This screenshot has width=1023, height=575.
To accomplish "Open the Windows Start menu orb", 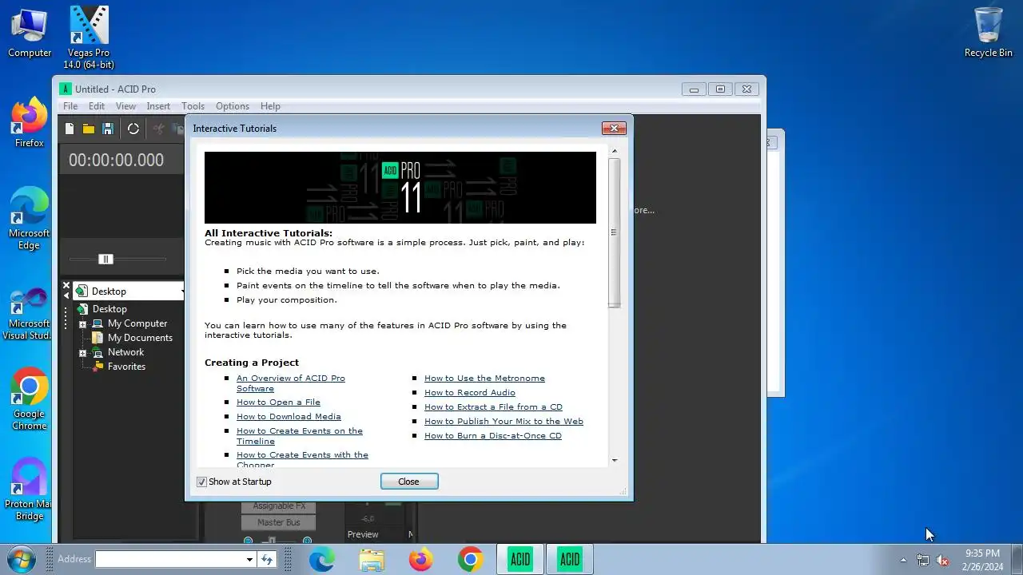I will coord(21,559).
